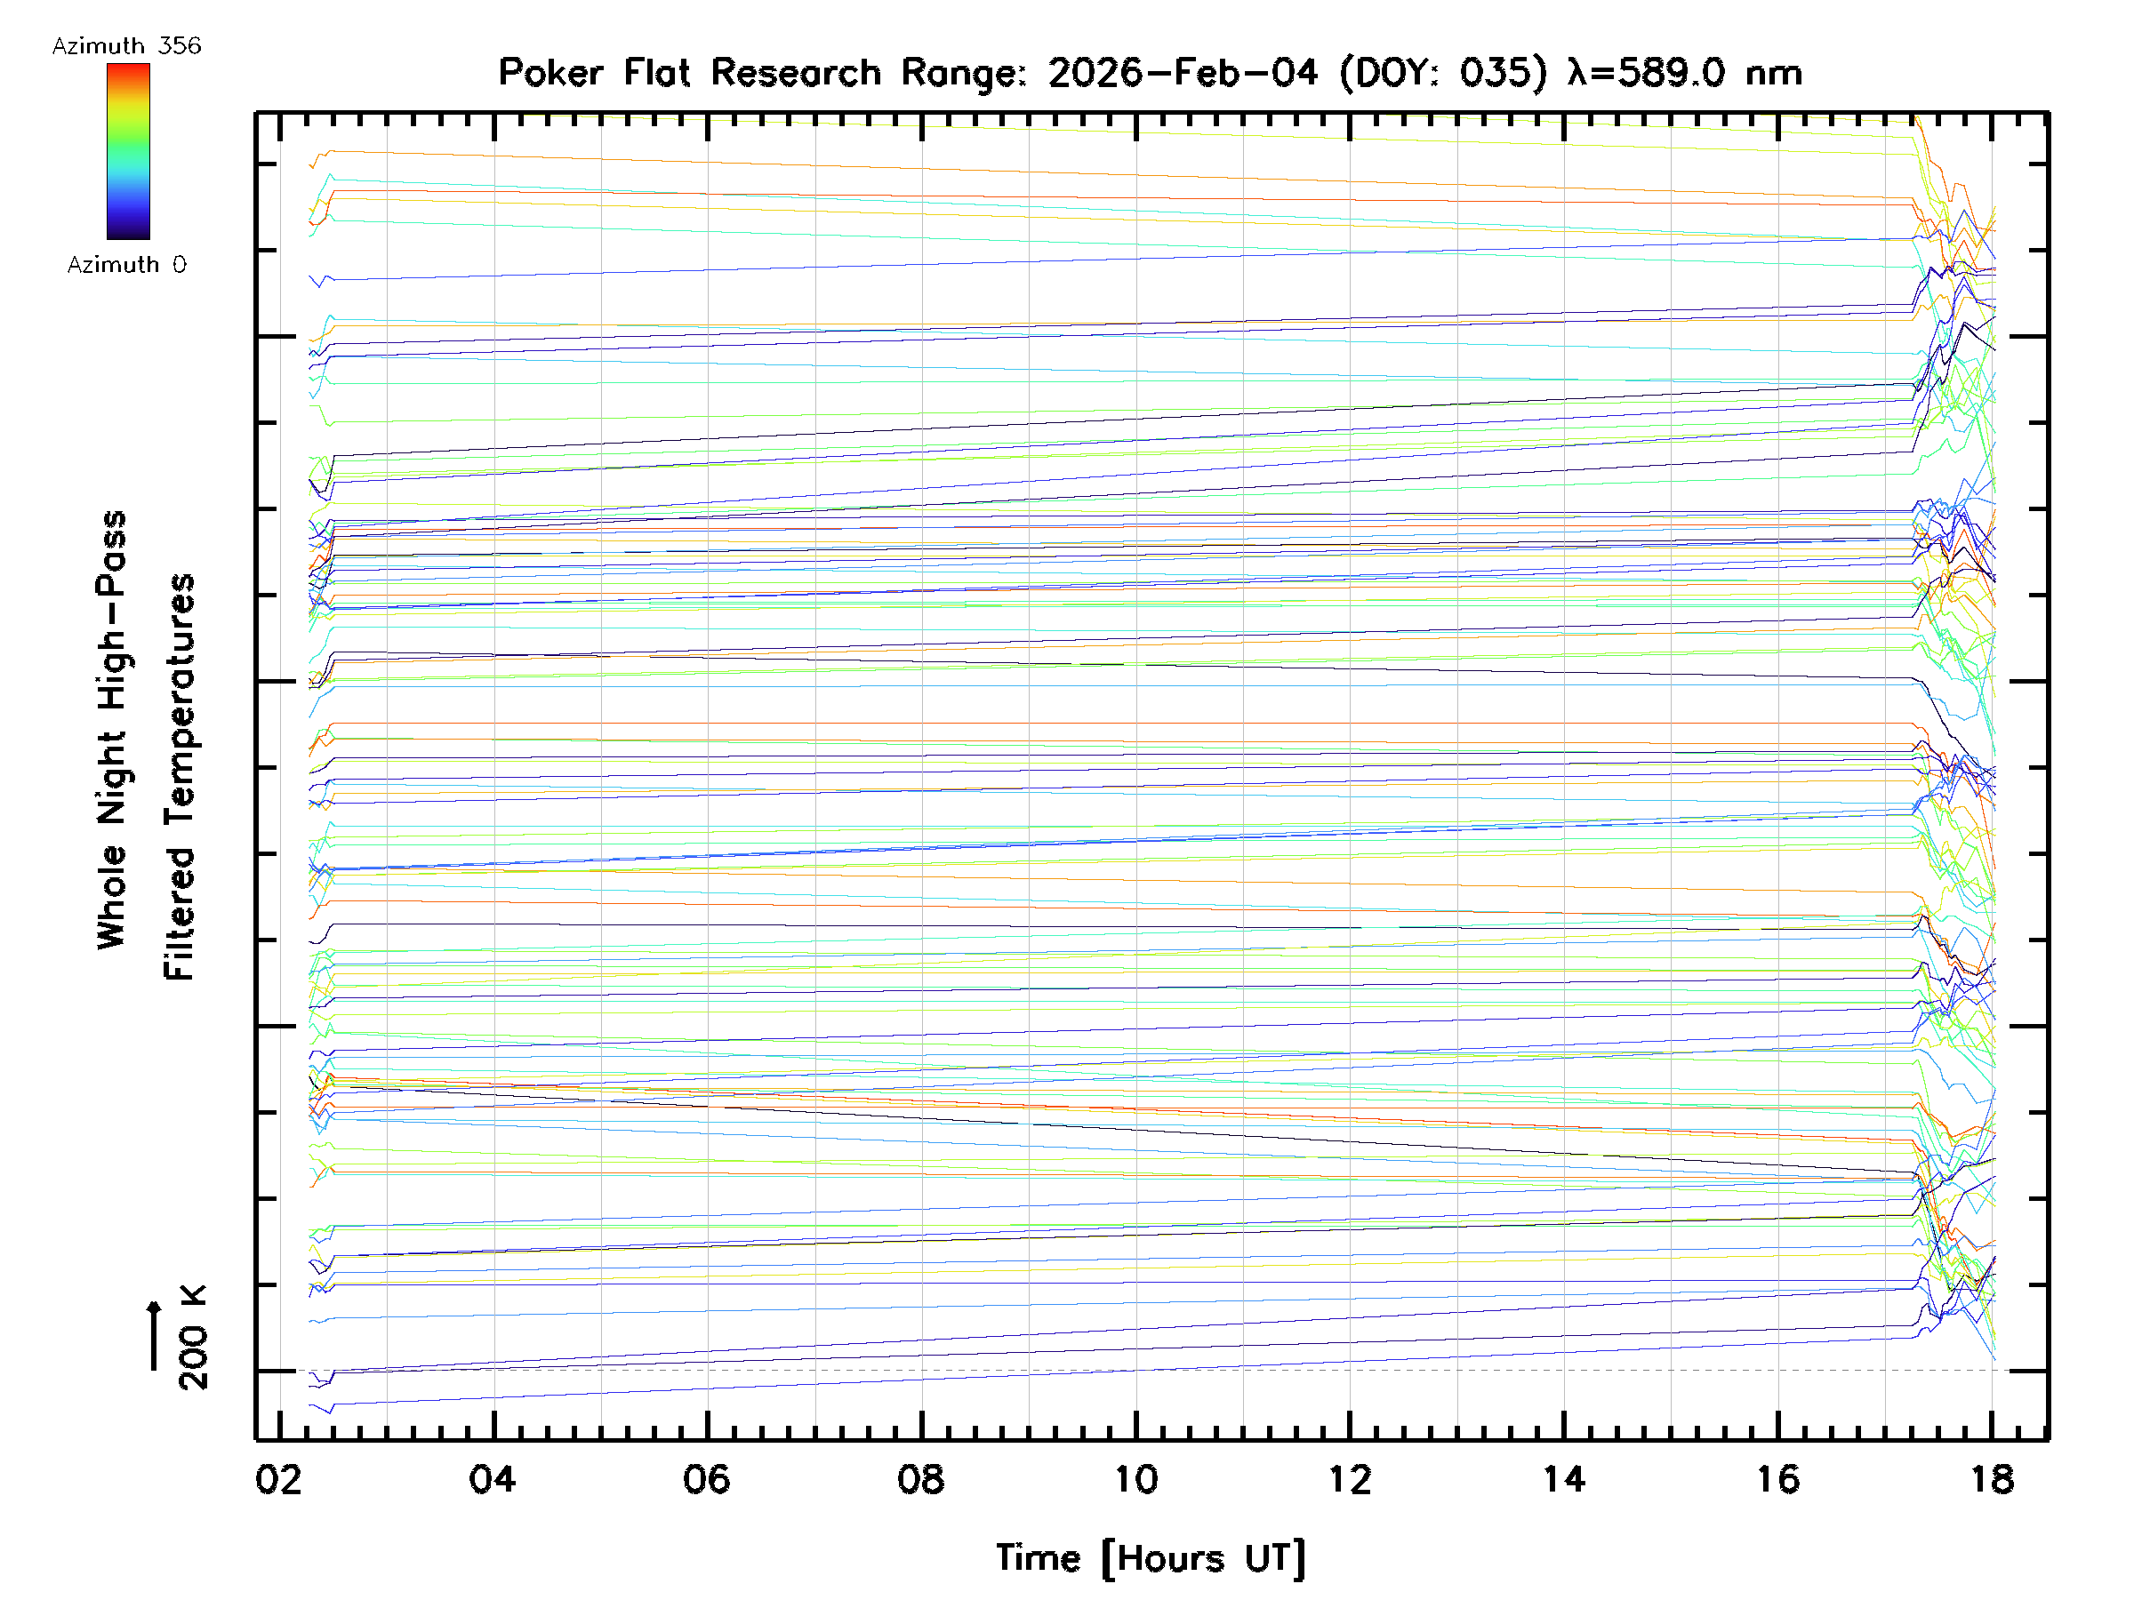
Task: Click the 'Azimuth 0' label
Action: [x=126, y=265]
